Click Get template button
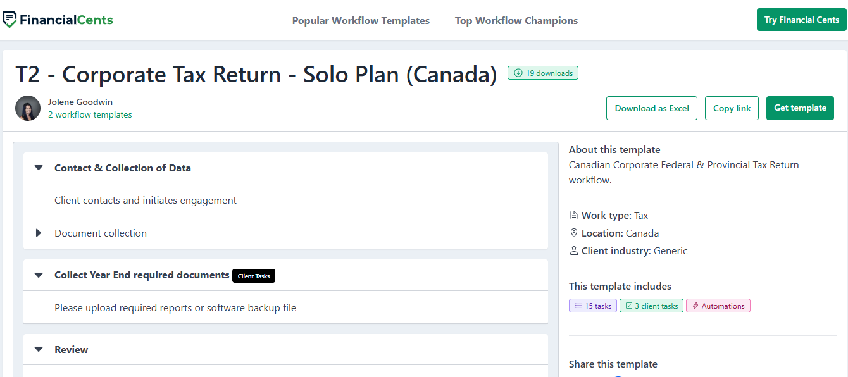 [x=800, y=108]
